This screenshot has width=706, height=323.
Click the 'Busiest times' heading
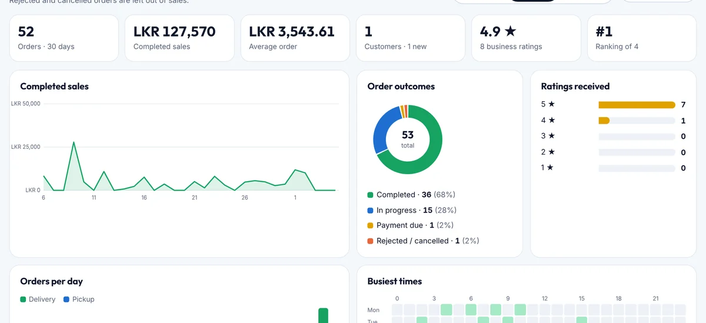pyautogui.click(x=395, y=281)
